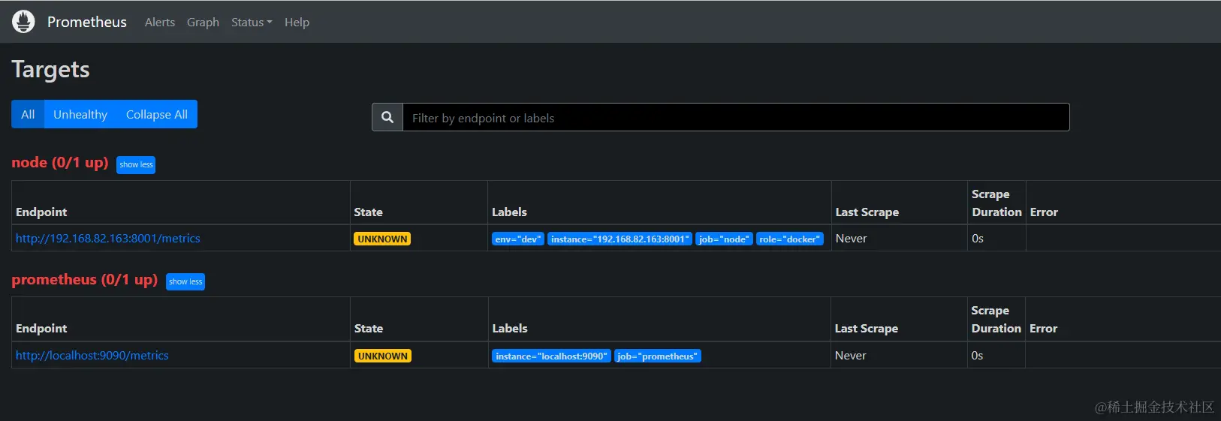
Task: Click the Collapse All button
Action: 157,114
